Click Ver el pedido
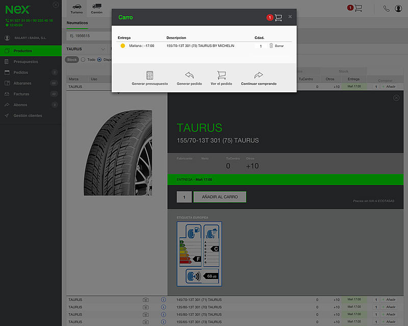This screenshot has height=326, width=408. (x=221, y=78)
